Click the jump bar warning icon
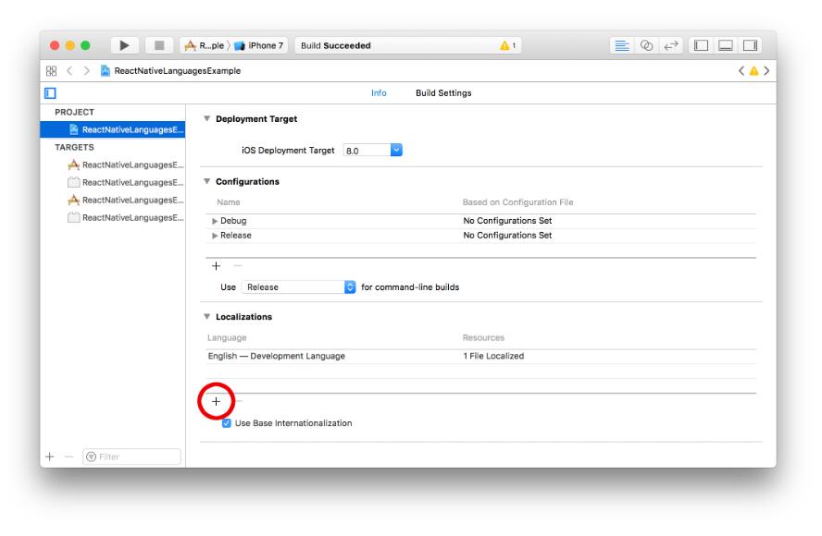Viewport: 822px width, 536px height. [753, 70]
